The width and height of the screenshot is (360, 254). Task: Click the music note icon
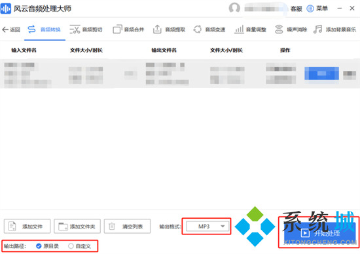coord(317,29)
